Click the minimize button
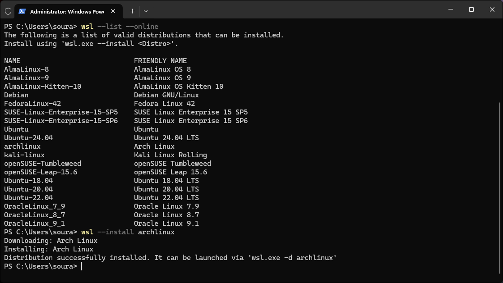Image resolution: width=503 pixels, height=283 pixels. [450, 9]
